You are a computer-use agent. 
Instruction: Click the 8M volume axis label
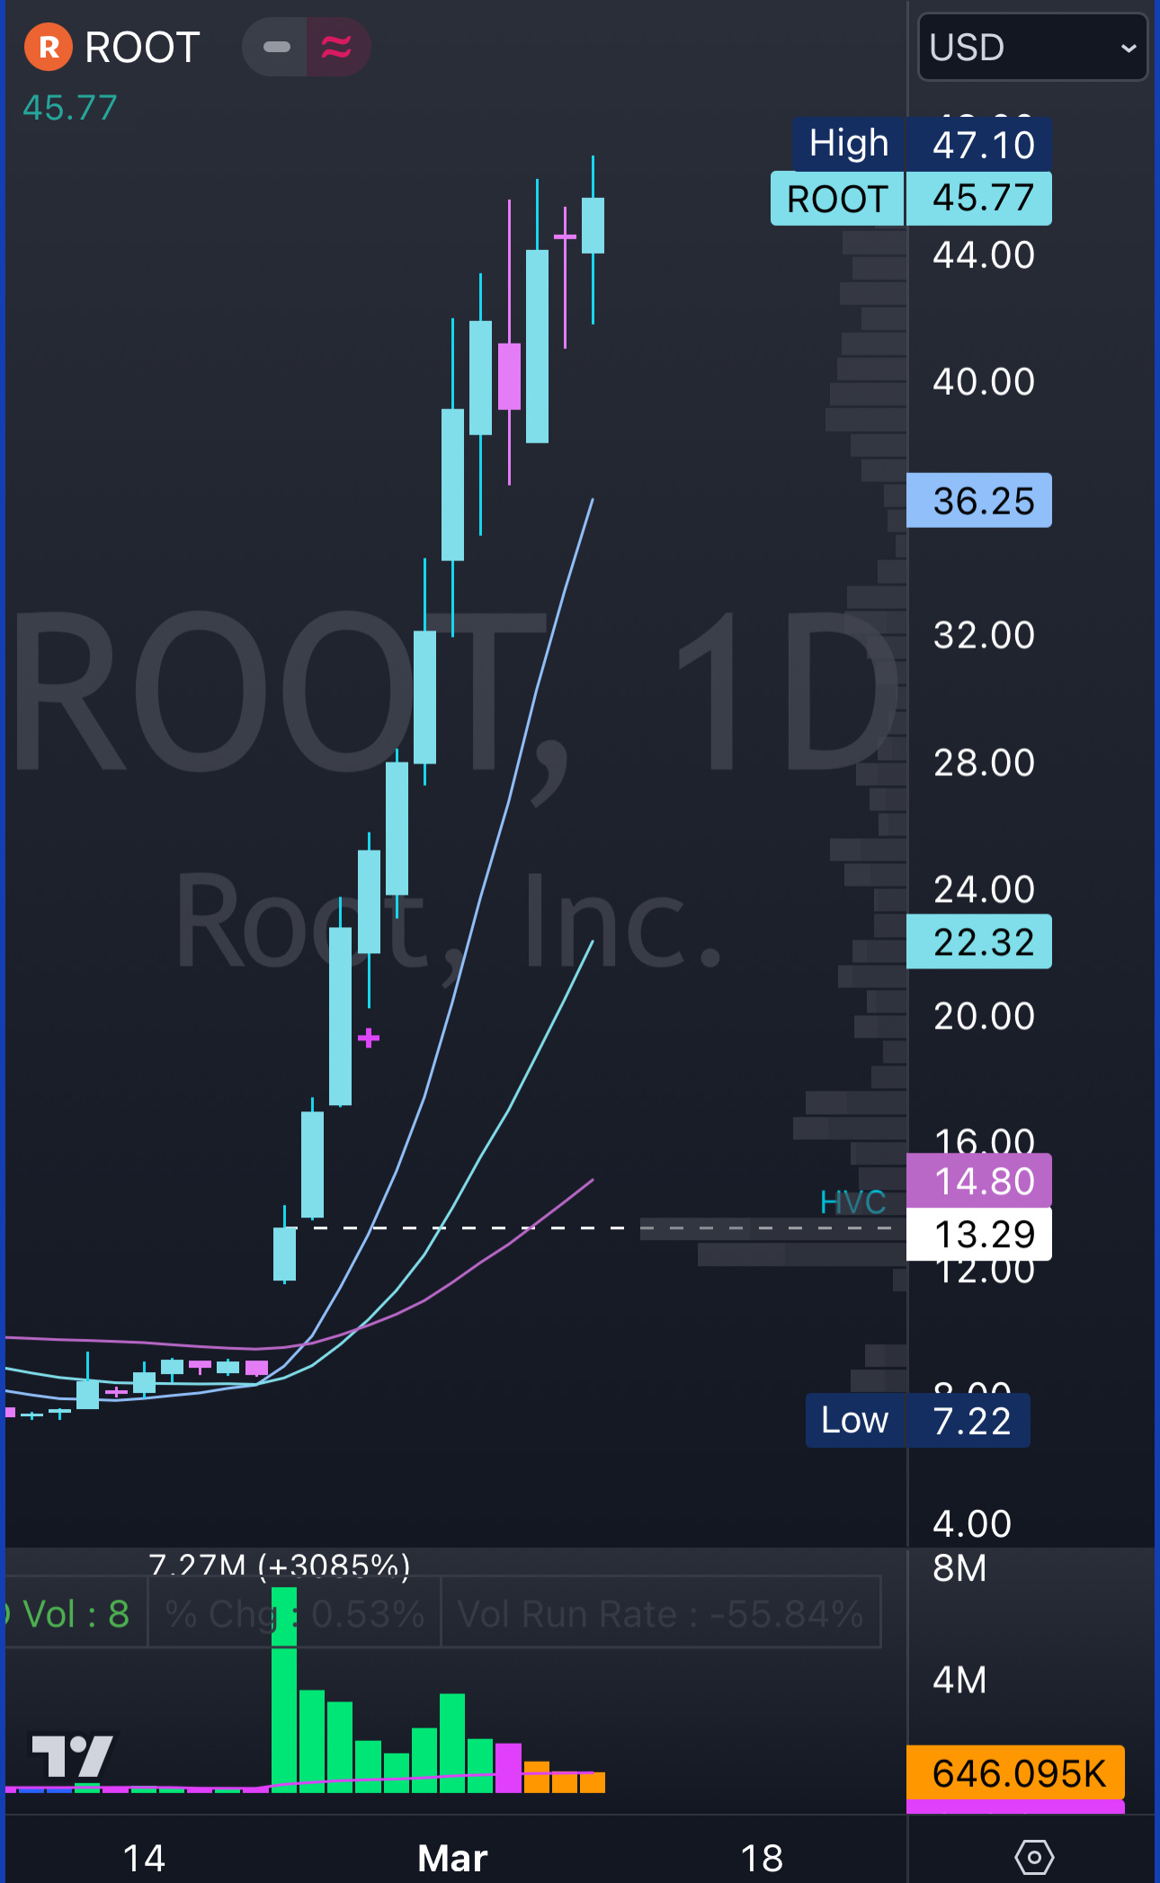pos(959,1568)
